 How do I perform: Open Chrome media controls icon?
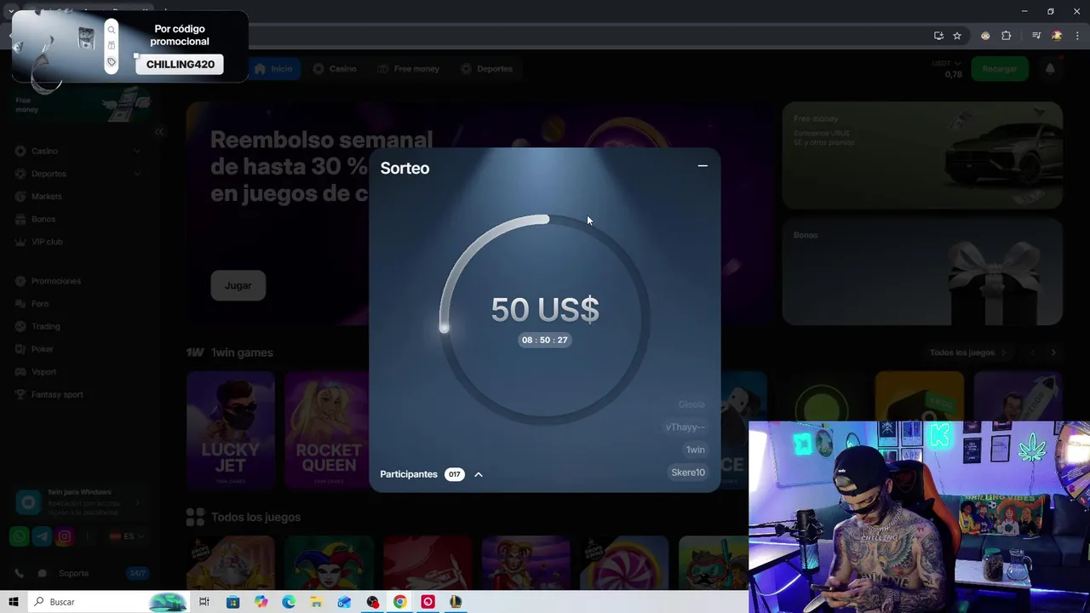point(1036,36)
